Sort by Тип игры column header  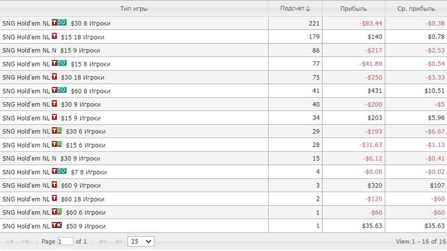[134, 8]
